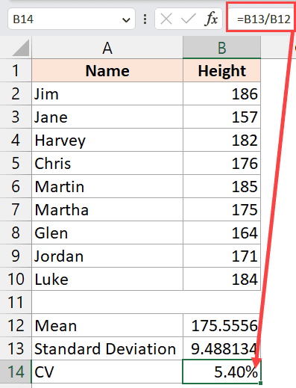Click the CV result cell 5.40%
This screenshot has width=296, height=388.
coord(221,372)
